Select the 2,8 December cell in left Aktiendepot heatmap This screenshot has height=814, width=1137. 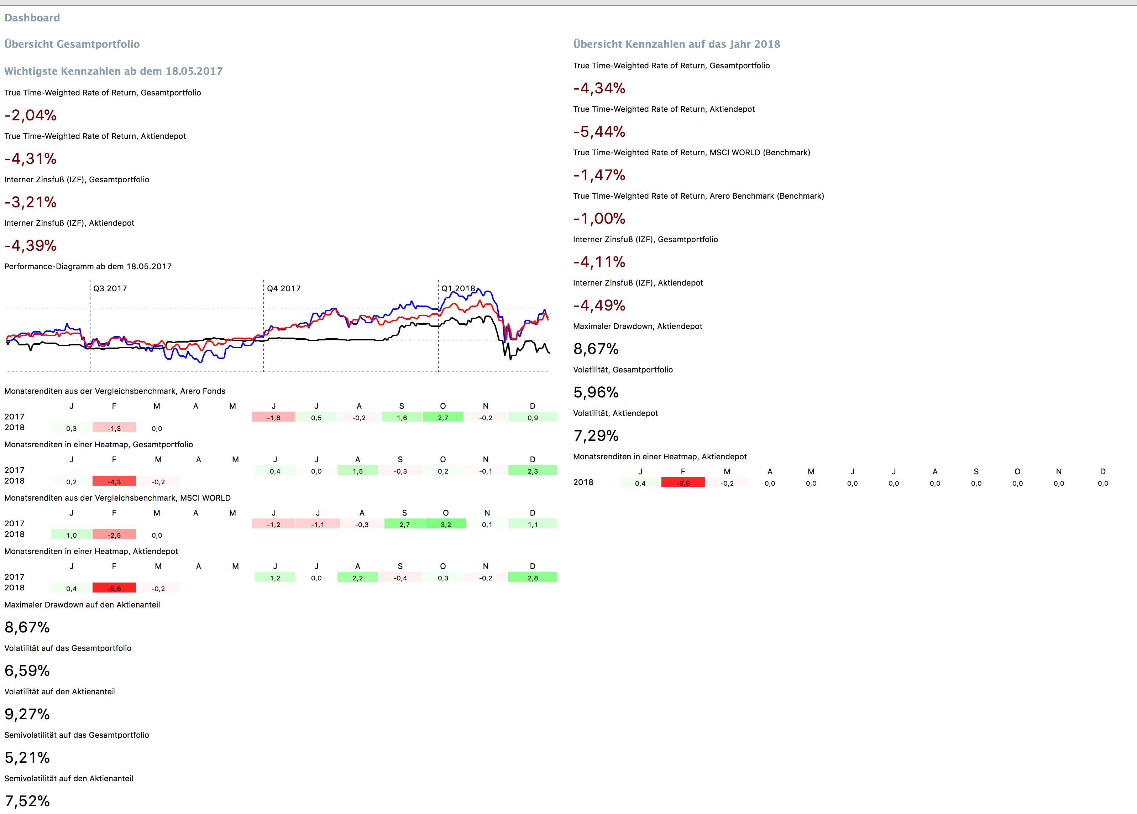(x=532, y=578)
